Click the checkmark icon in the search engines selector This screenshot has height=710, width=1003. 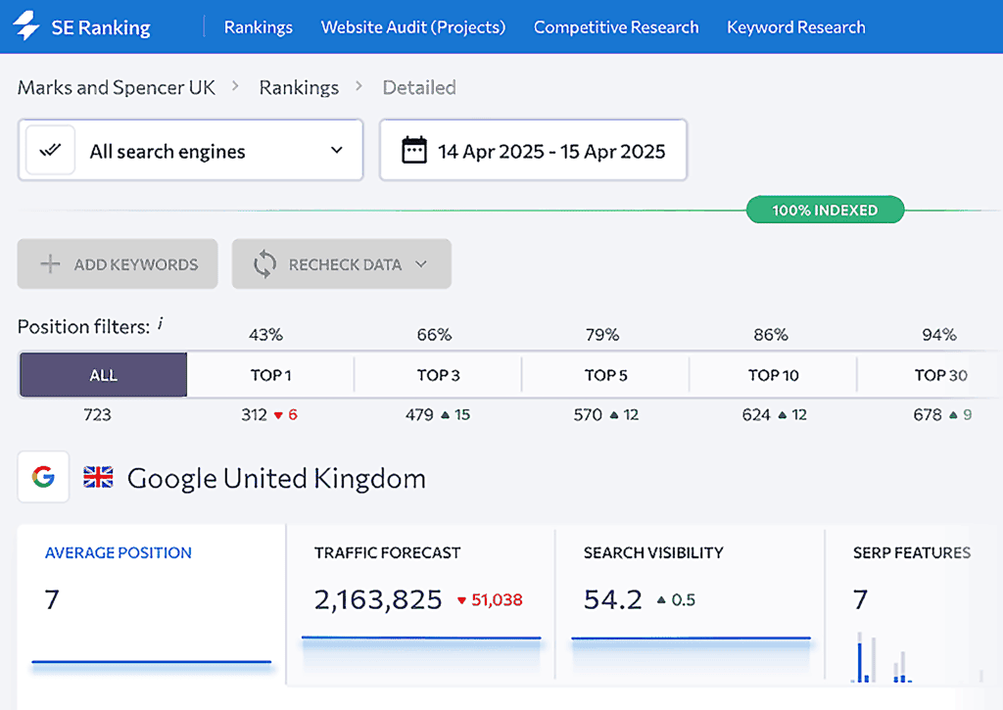(x=49, y=149)
